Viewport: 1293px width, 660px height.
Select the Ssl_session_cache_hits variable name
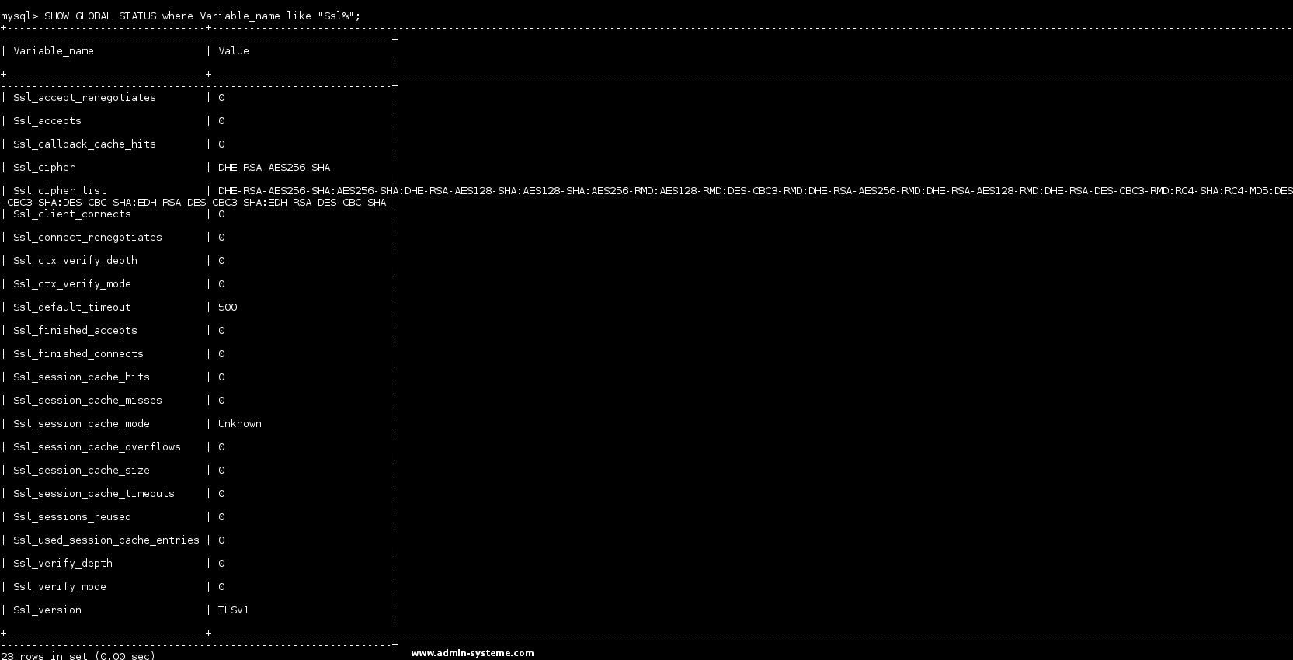[82, 377]
